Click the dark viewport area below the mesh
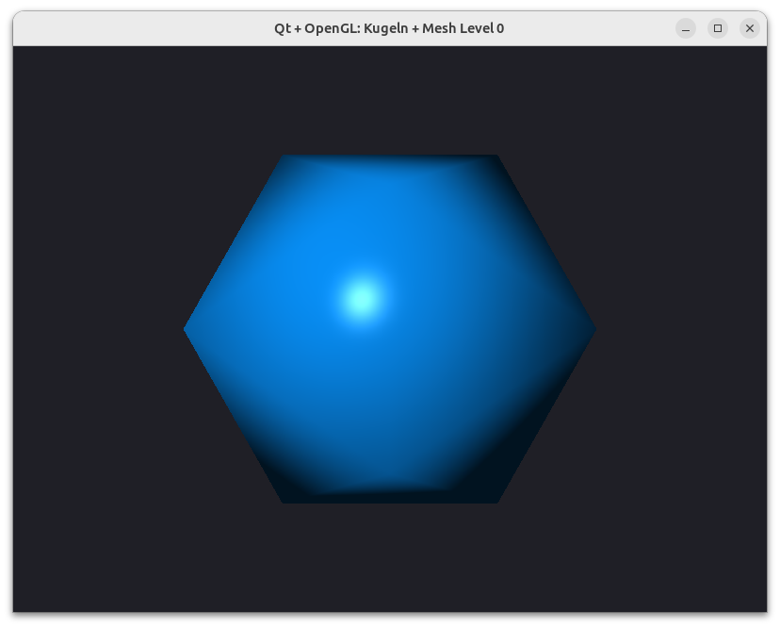The height and width of the screenshot is (628, 780). pyautogui.click(x=390, y=558)
